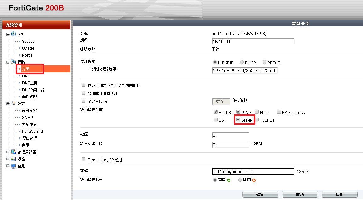363x200 pixels.
Task: Enable FortiAP dedicated interface checkbox
Action: (83, 85)
